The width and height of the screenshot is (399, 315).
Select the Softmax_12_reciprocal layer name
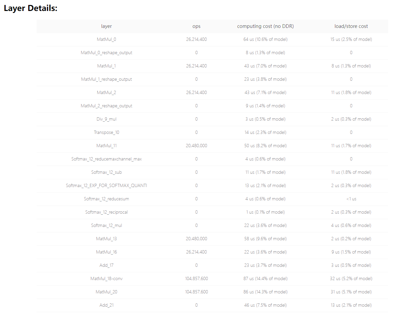(x=107, y=212)
